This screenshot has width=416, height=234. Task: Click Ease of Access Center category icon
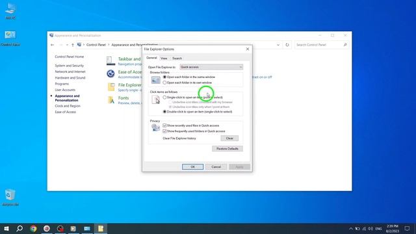tap(110, 73)
